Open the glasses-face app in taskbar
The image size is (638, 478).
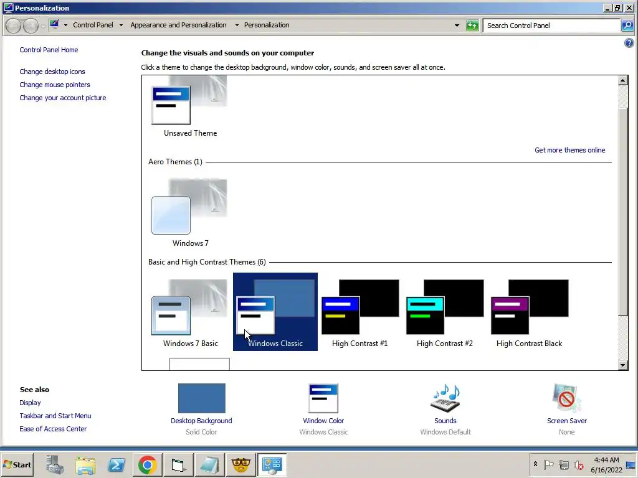pyautogui.click(x=240, y=464)
